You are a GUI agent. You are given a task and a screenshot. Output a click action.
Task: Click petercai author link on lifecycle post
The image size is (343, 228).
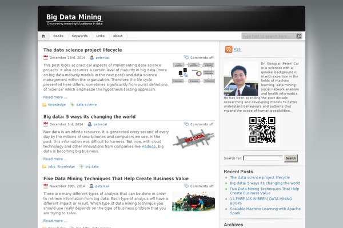click(x=102, y=58)
